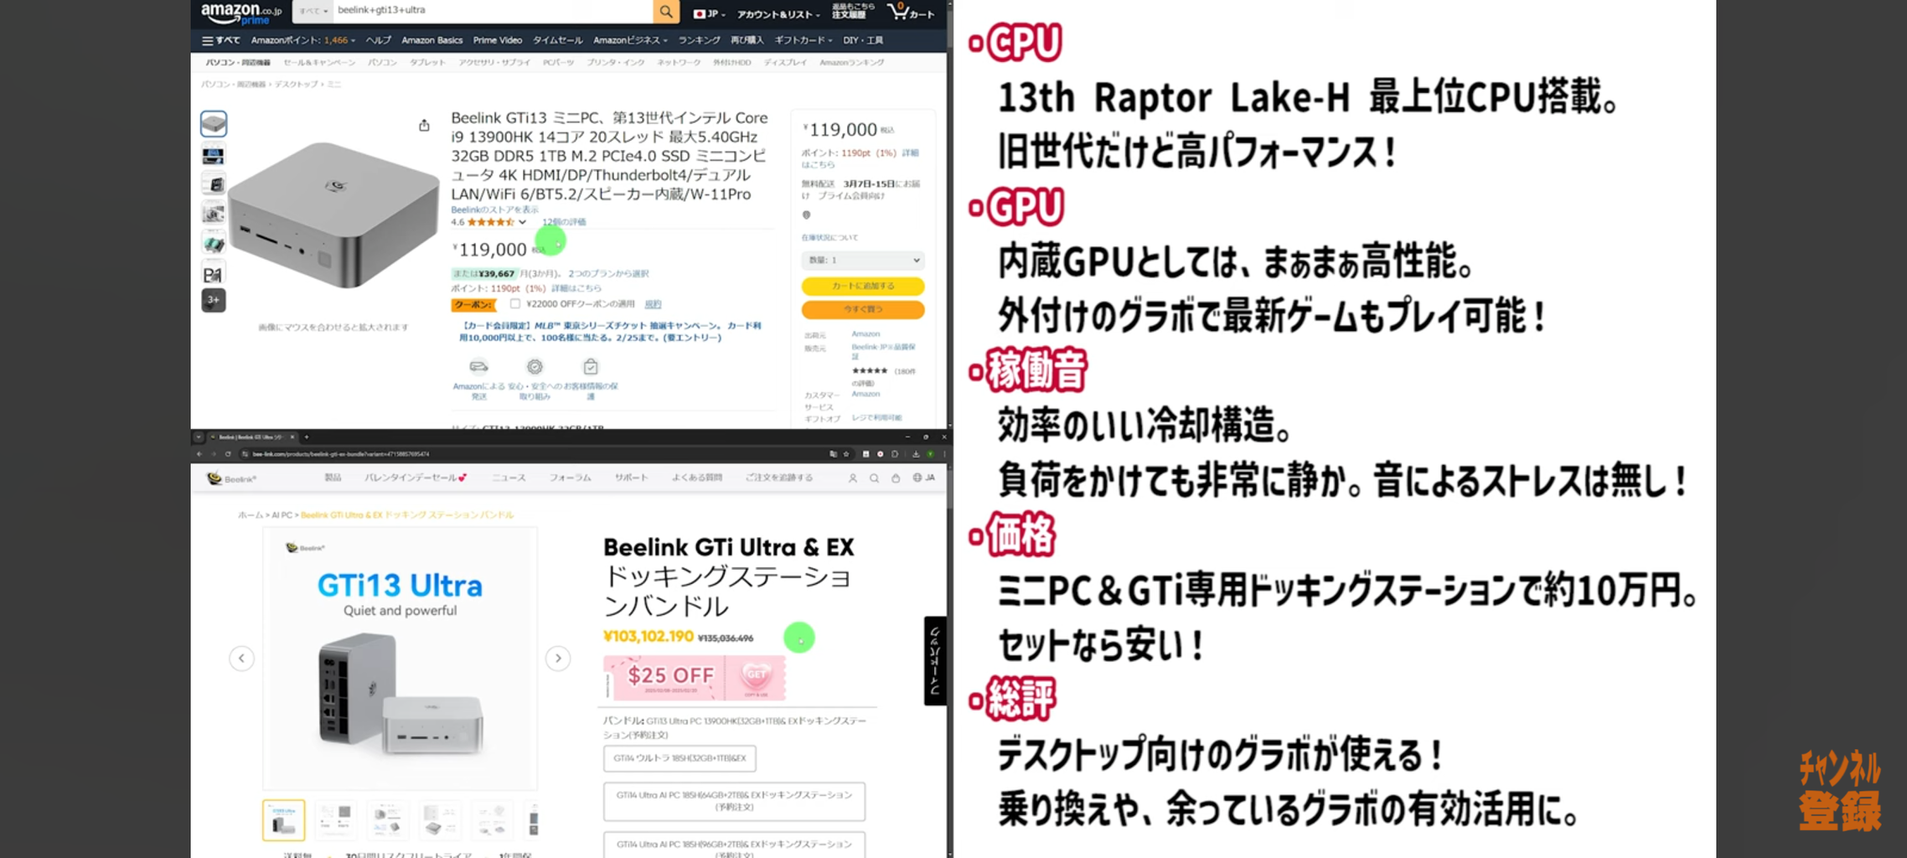Image resolution: width=1907 pixels, height=858 pixels.
Task: Open the browser tab search chevron
Action: (x=199, y=437)
